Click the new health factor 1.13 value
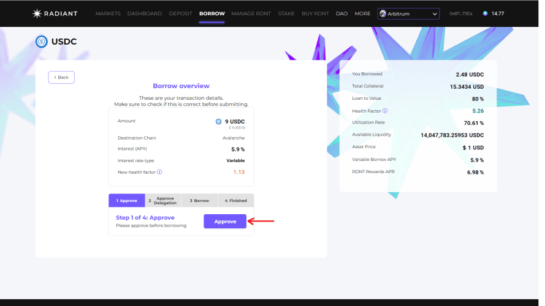Viewport: 545px width, 306px height. 239,172
